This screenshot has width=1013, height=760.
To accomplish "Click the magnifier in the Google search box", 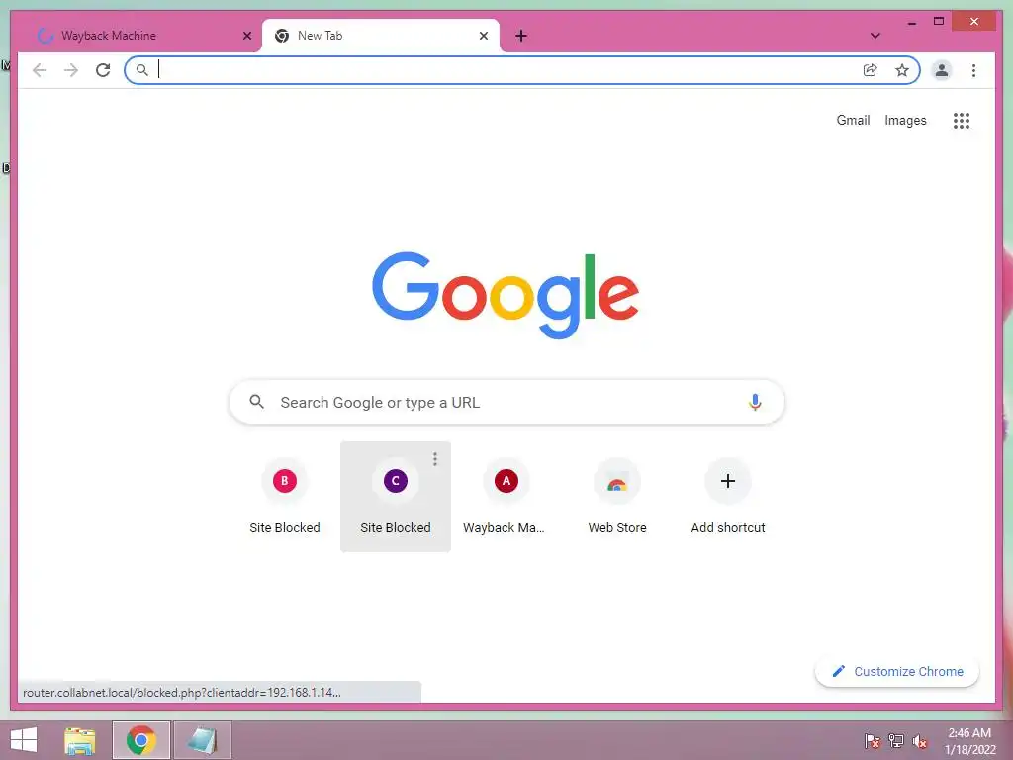I will pyautogui.click(x=256, y=402).
